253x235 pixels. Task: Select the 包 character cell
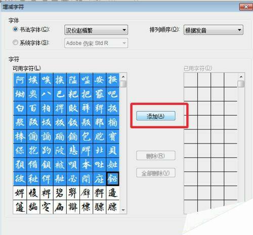(86, 136)
